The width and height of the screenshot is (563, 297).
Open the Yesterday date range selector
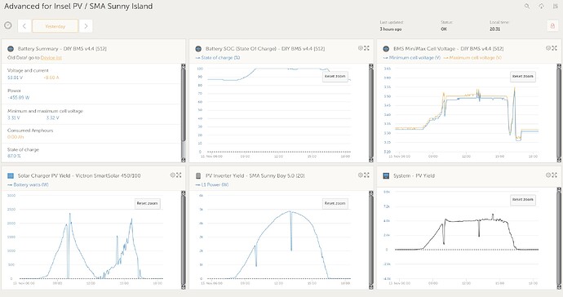(x=55, y=26)
